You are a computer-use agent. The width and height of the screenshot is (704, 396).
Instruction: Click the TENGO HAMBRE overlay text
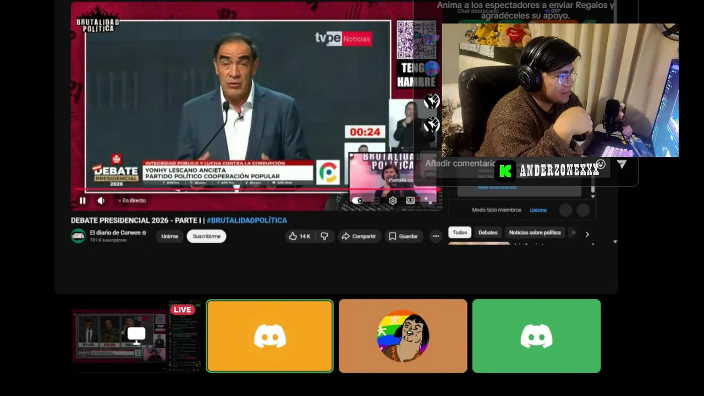416,75
